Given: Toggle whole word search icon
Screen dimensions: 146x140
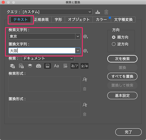Looking at the screenshot, I should click(65, 66).
